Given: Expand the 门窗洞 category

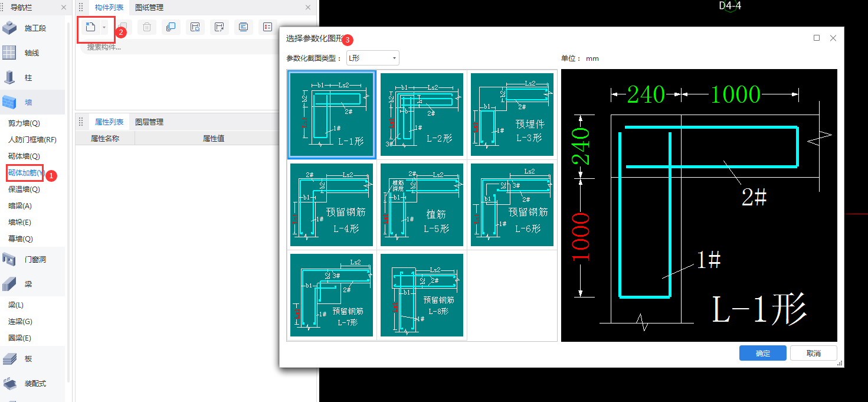Looking at the screenshot, I should pyautogui.click(x=32, y=259).
